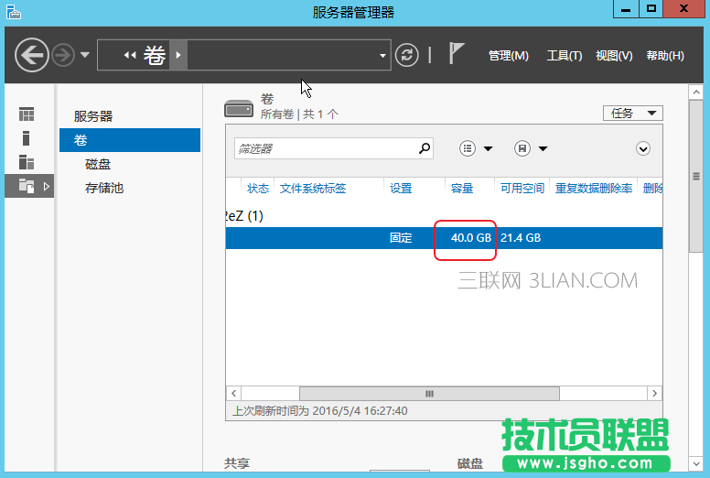Open the list view options dropdown
710x478 pixels.
tap(476, 148)
